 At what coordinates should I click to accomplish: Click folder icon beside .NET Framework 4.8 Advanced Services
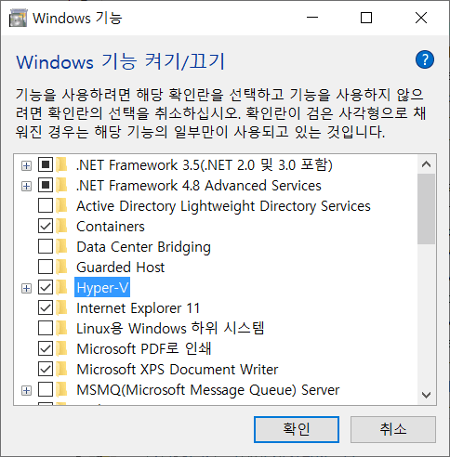point(62,186)
